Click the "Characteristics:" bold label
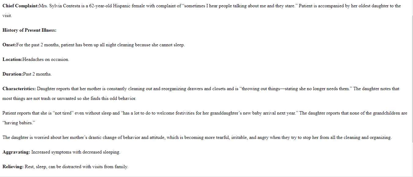This screenshot has height=177, width=413. coord(19,89)
